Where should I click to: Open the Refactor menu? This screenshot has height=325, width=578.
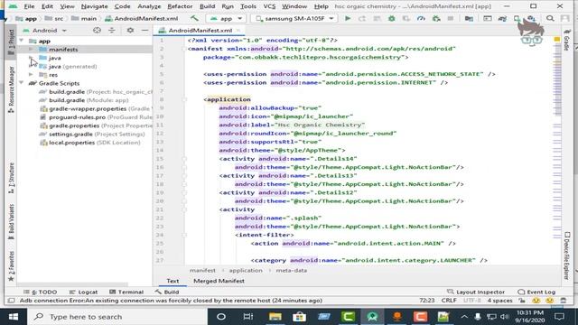tap(180, 6)
